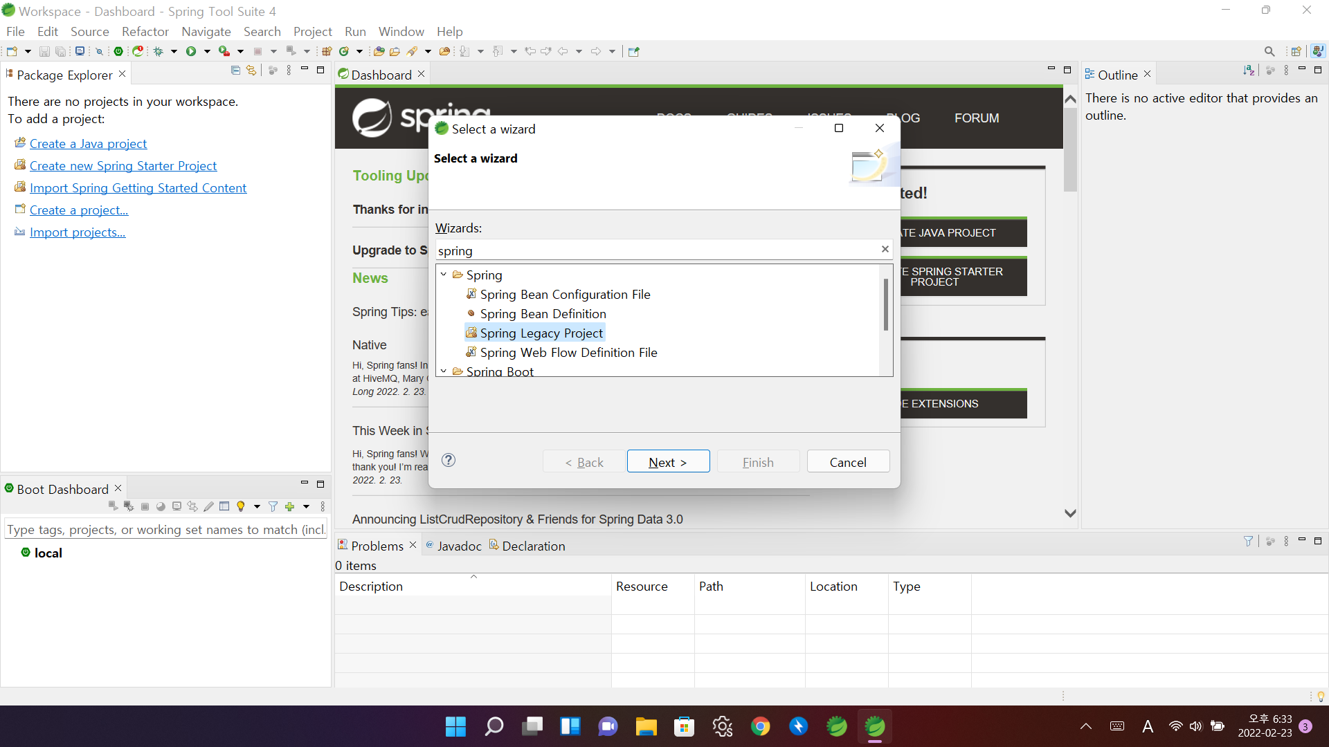Click the wizard list vertical scrollbar
The image size is (1329, 747).
pyautogui.click(x=885, y=306)
